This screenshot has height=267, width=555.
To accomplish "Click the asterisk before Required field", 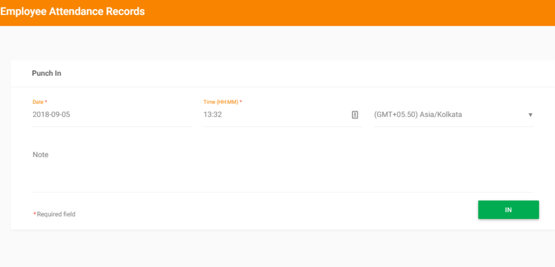I will [x=35, y=214].
